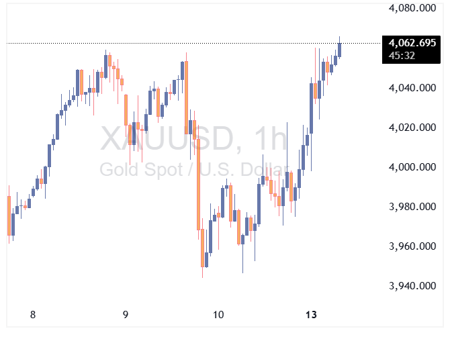Click the XAUUSD, 1h watermark text

click(x=193, y=140)
